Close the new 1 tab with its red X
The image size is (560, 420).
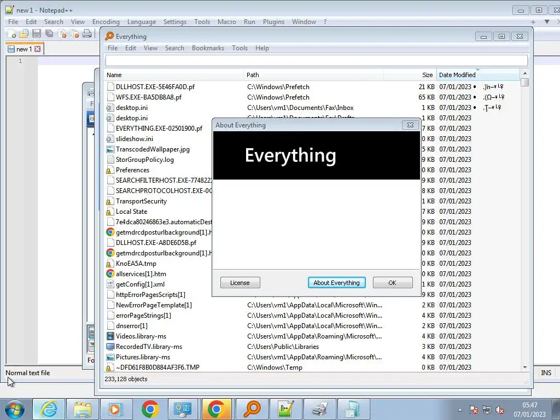click(38, 49)
